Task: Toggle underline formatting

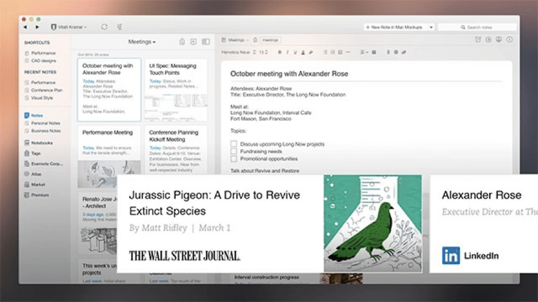Action: [295, 52]
